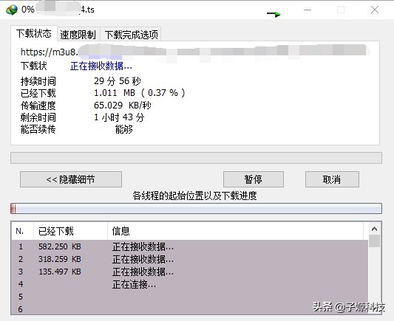Image resolution: width=394 pixels, height=321 pixels.
Task: Minimize the download window
Action: pyautogui.click(x=308, y=10)
